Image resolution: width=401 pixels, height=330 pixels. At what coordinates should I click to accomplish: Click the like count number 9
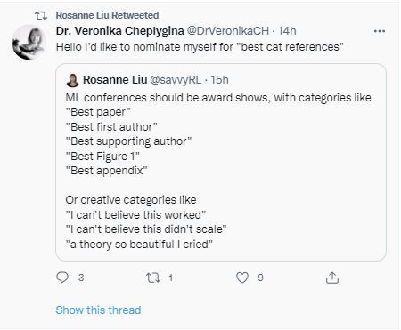click(260, 278)
